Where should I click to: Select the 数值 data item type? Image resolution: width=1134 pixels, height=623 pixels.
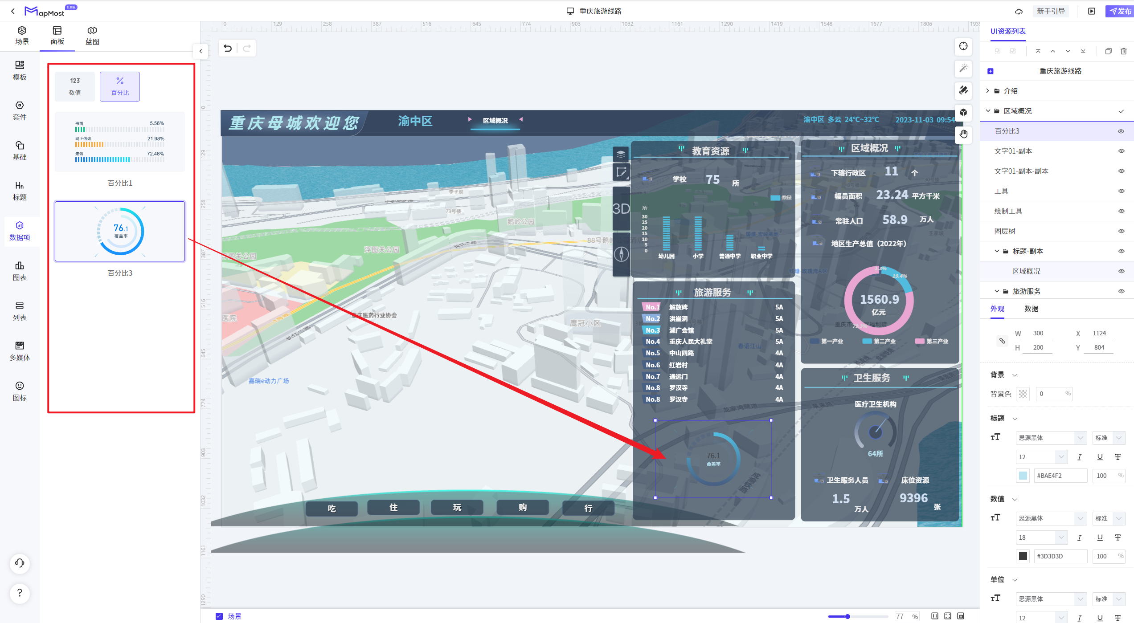click(x=75, y=86)
